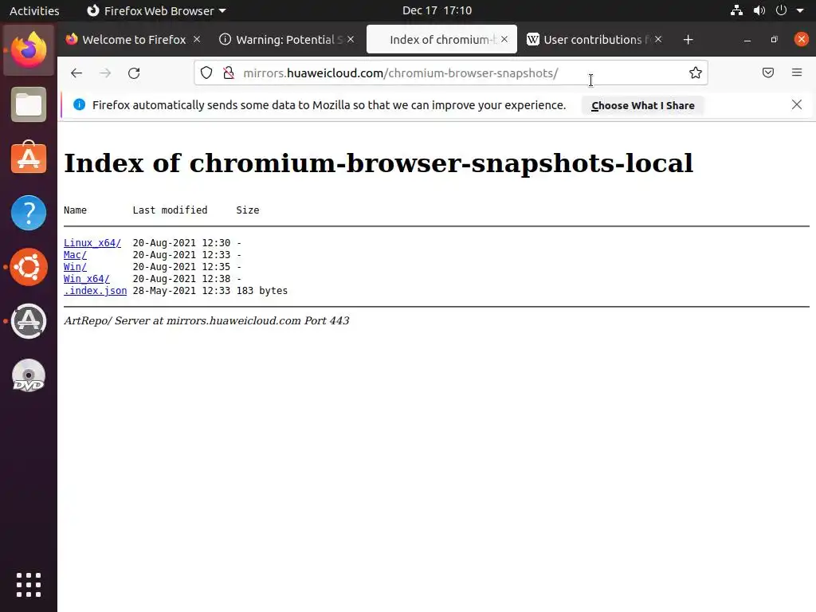The width and height of the screenshot is (816, 612).
Task: Switch to Warning: Potential tab
Action: click(288, 40)
